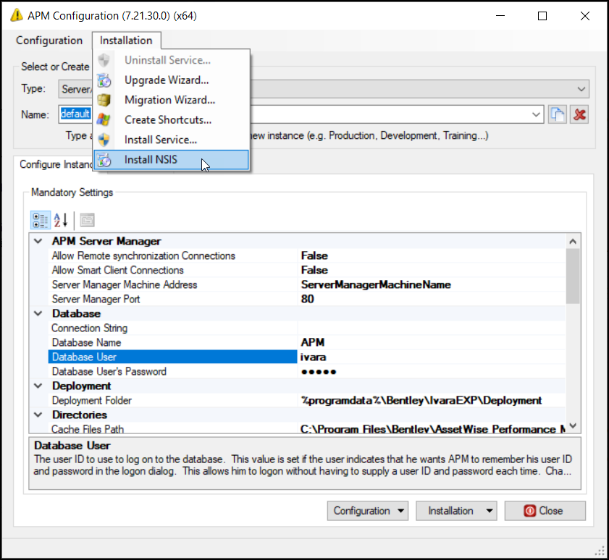Click the port value 80

431,300
